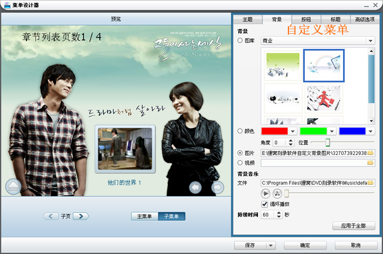Select the green office background thumbnail

pyautogui.click(x=283, y=65)
